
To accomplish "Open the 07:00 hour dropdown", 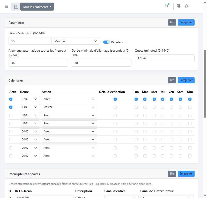I will (x=30, y=99).
